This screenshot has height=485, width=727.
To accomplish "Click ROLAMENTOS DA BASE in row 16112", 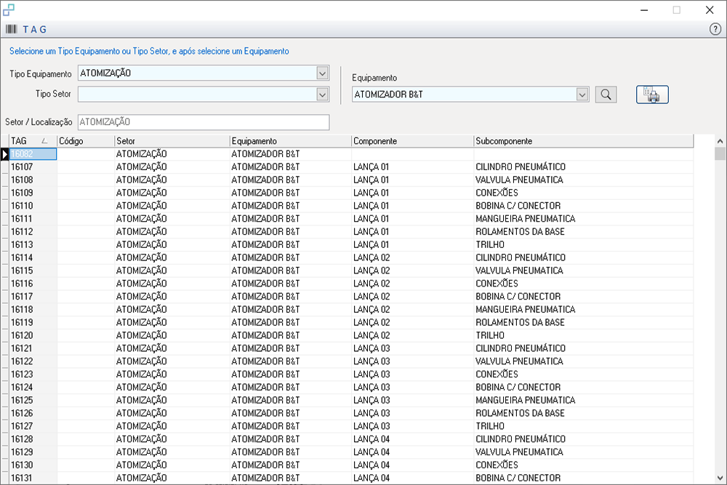I will tap(520, 232).
